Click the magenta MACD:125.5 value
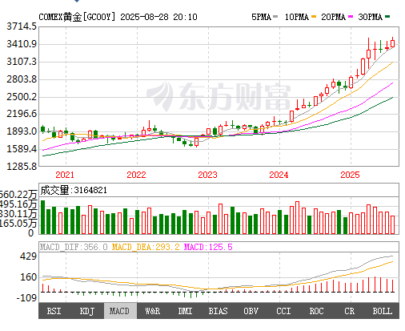Image resolution: width=405 pixels, height=331 pixels. 208,247
